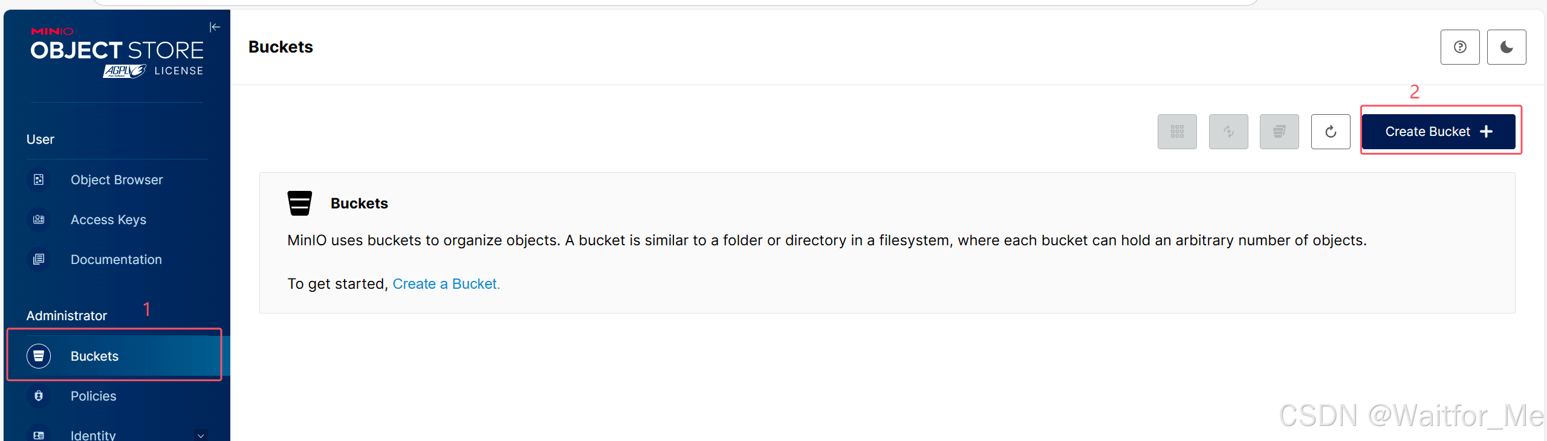Screen dimensions: 1547x441
Task: Click the Identity sidebar item
Action: pos(93,435)
